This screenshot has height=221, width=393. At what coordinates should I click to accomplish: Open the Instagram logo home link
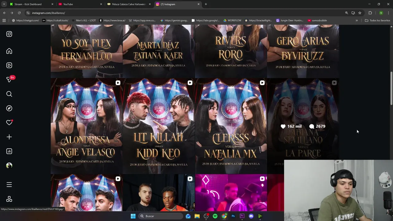click(x=9, y=34)
